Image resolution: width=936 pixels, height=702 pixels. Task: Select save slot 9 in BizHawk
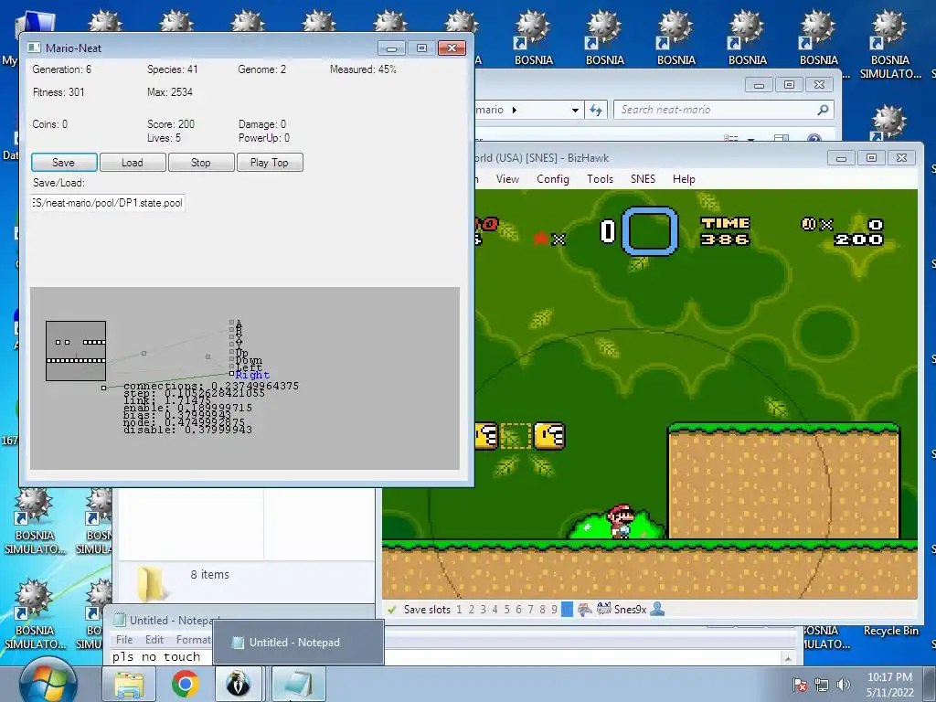[554, 610]
